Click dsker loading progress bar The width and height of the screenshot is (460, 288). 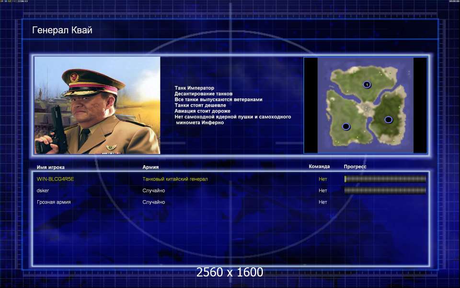point(385,191)
